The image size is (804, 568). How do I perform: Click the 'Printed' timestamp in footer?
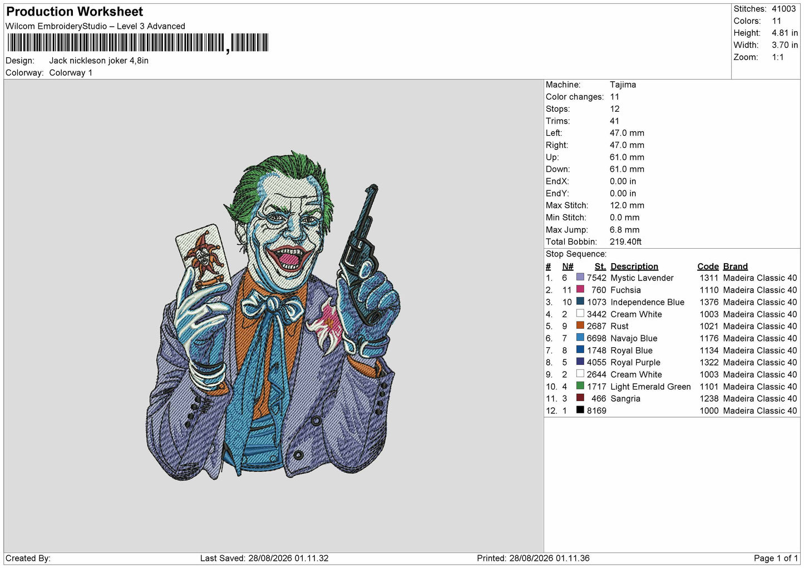(533, 558)
